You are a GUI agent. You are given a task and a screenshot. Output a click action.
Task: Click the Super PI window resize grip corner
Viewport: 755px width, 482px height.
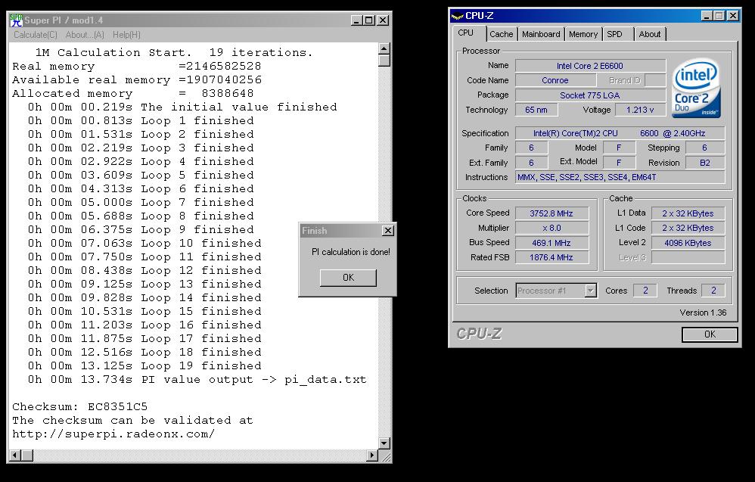[385, 456]
